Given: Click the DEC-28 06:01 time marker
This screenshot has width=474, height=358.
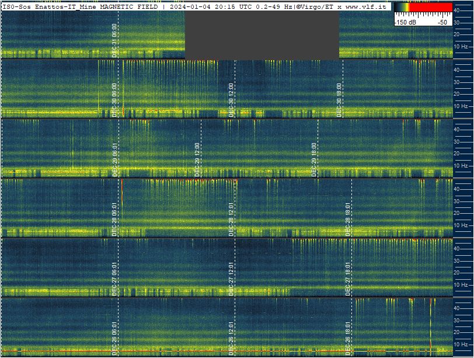Looking at the screenshot, I should point(114,219).
